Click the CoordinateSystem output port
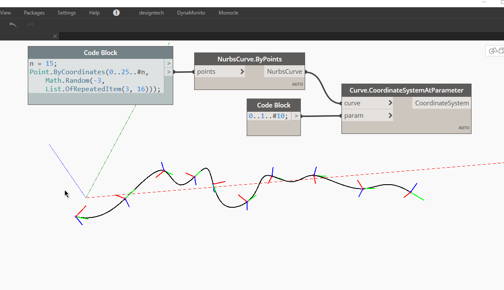 (442, 103)
